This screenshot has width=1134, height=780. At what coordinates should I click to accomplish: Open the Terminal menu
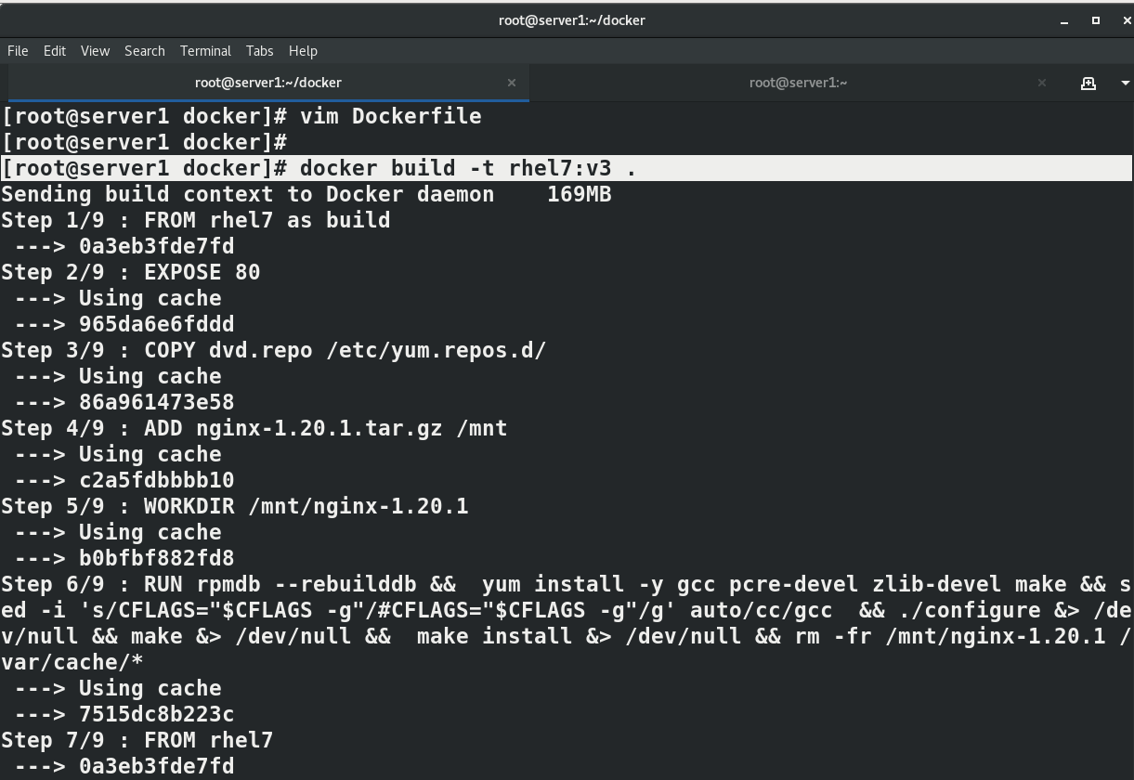pyautogui.click(x=205, y=51)
